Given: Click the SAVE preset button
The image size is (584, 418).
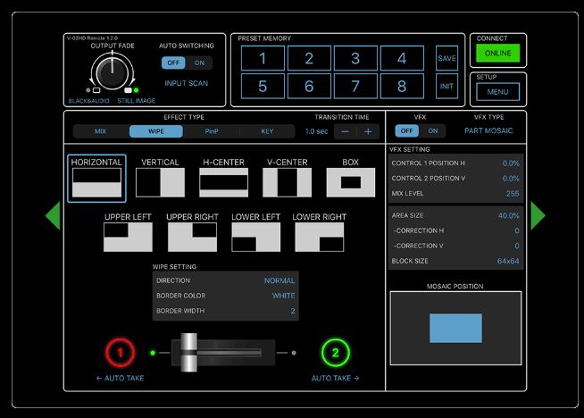Looking at the screenshot, I should pyautogui.click(x=447, y=58).
